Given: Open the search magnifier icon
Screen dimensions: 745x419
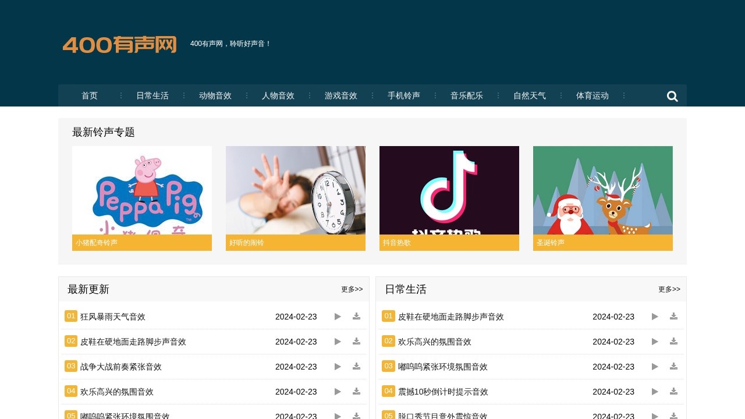Looking at the screenshot, I should tap(672, 96).
